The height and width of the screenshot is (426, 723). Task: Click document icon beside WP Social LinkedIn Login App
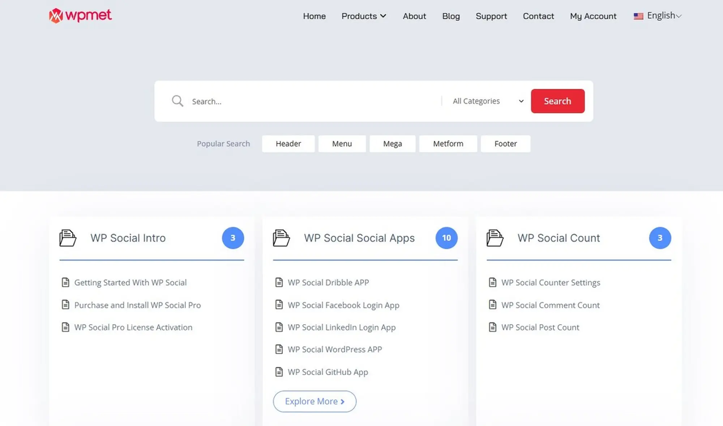click(x=279, y=327)
